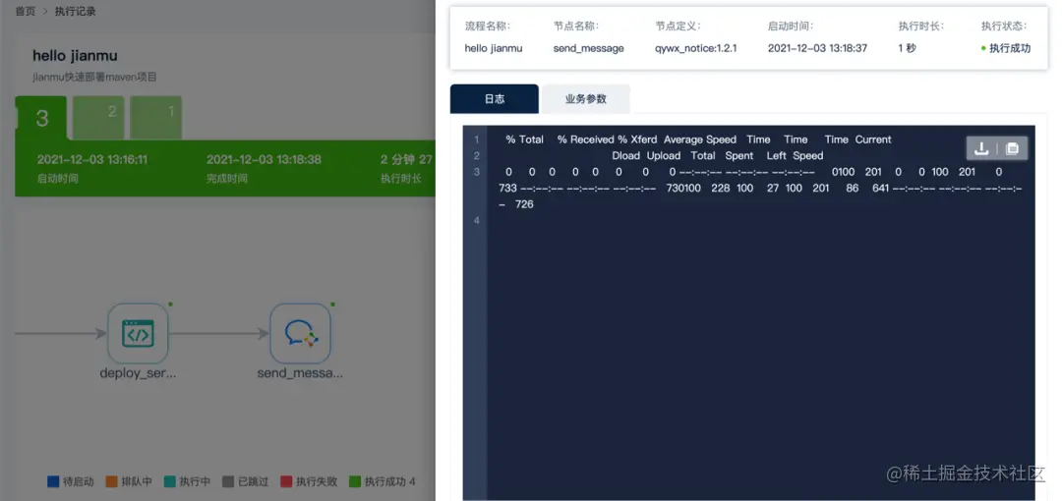Click the 执行成功 green legend swatch

click(355, 482)
